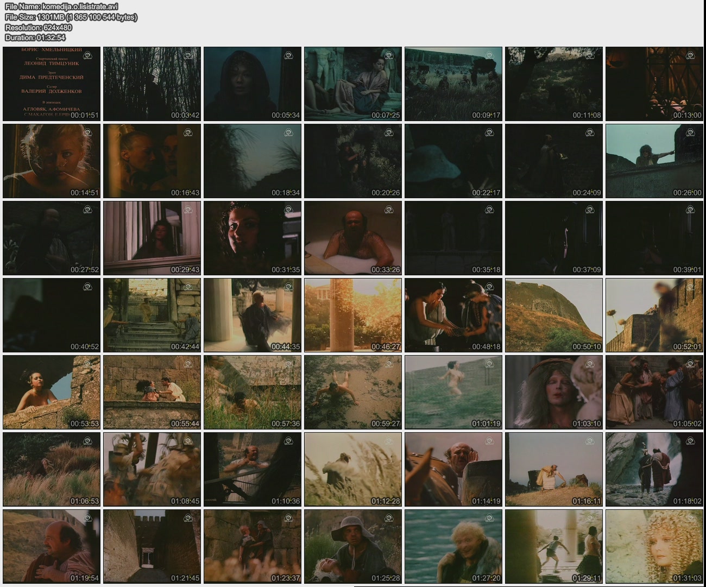Open the seaside frame at 01:16:11
This screenshot has width=706, height=587.
[x=554, y=469]
